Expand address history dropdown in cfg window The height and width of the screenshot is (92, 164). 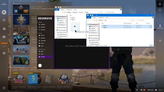click(131, 20)
